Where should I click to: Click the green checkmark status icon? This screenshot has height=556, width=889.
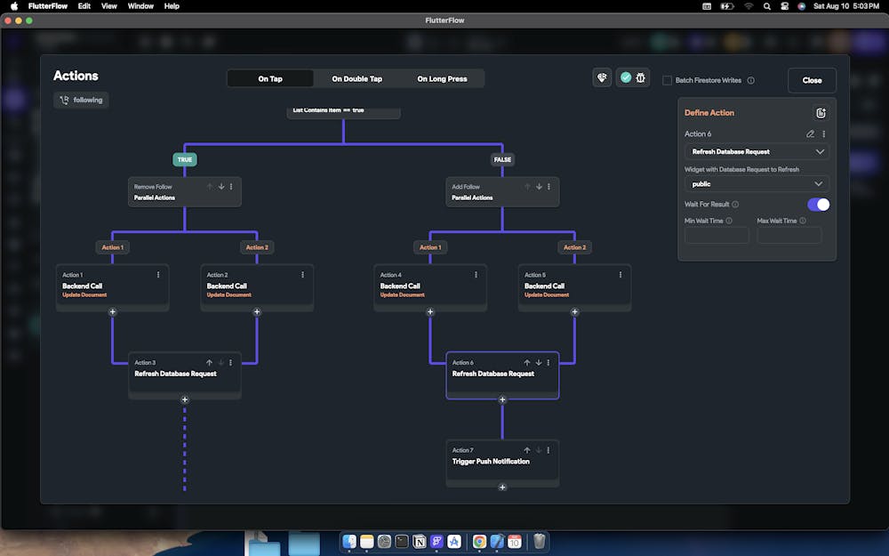[x=626, y=77]
